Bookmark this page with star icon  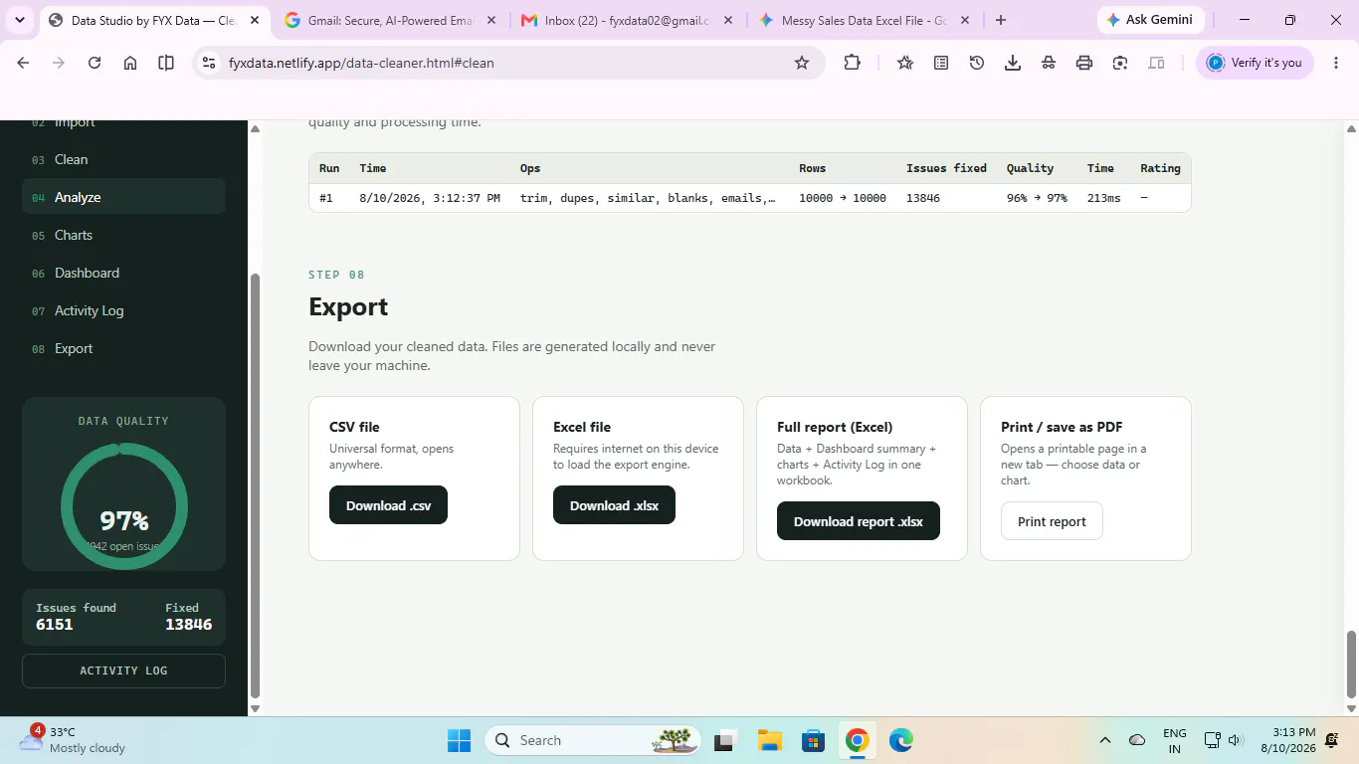pyautogui.click(x=802, y=63)
